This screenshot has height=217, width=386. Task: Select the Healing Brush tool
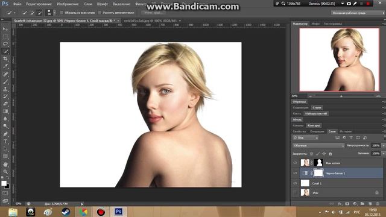pyautogui.click(x=5, y=74)
